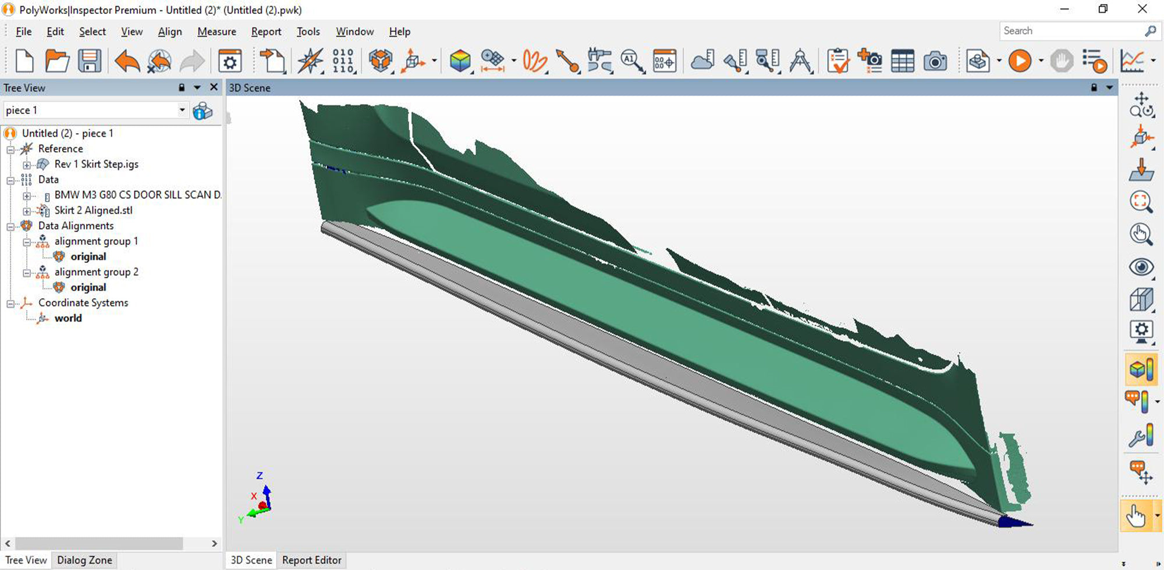
Task: Select original under alignment group 2
Action: click(88, 287)
